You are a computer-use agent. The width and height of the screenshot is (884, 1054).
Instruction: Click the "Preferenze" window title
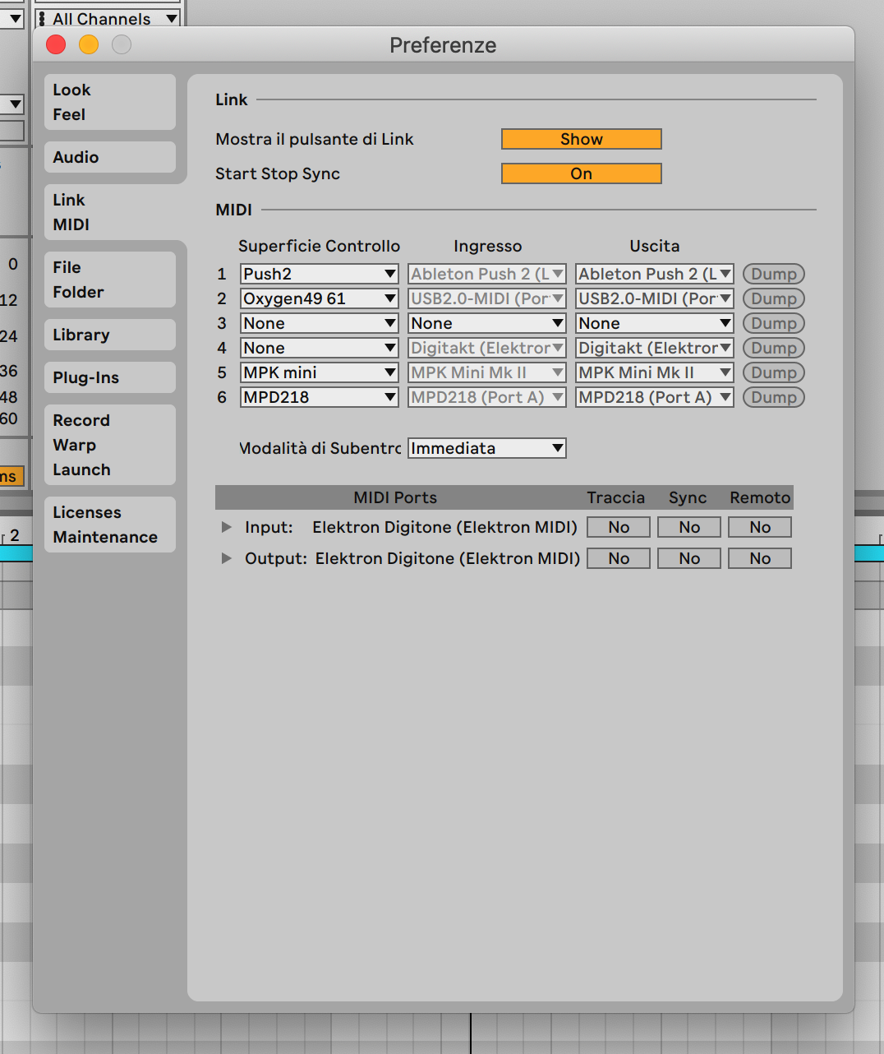(x=443, y=45)
